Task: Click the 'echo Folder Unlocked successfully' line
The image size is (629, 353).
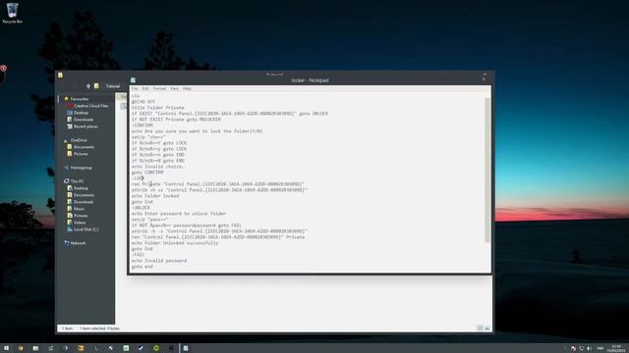Action: pos(175,243)
